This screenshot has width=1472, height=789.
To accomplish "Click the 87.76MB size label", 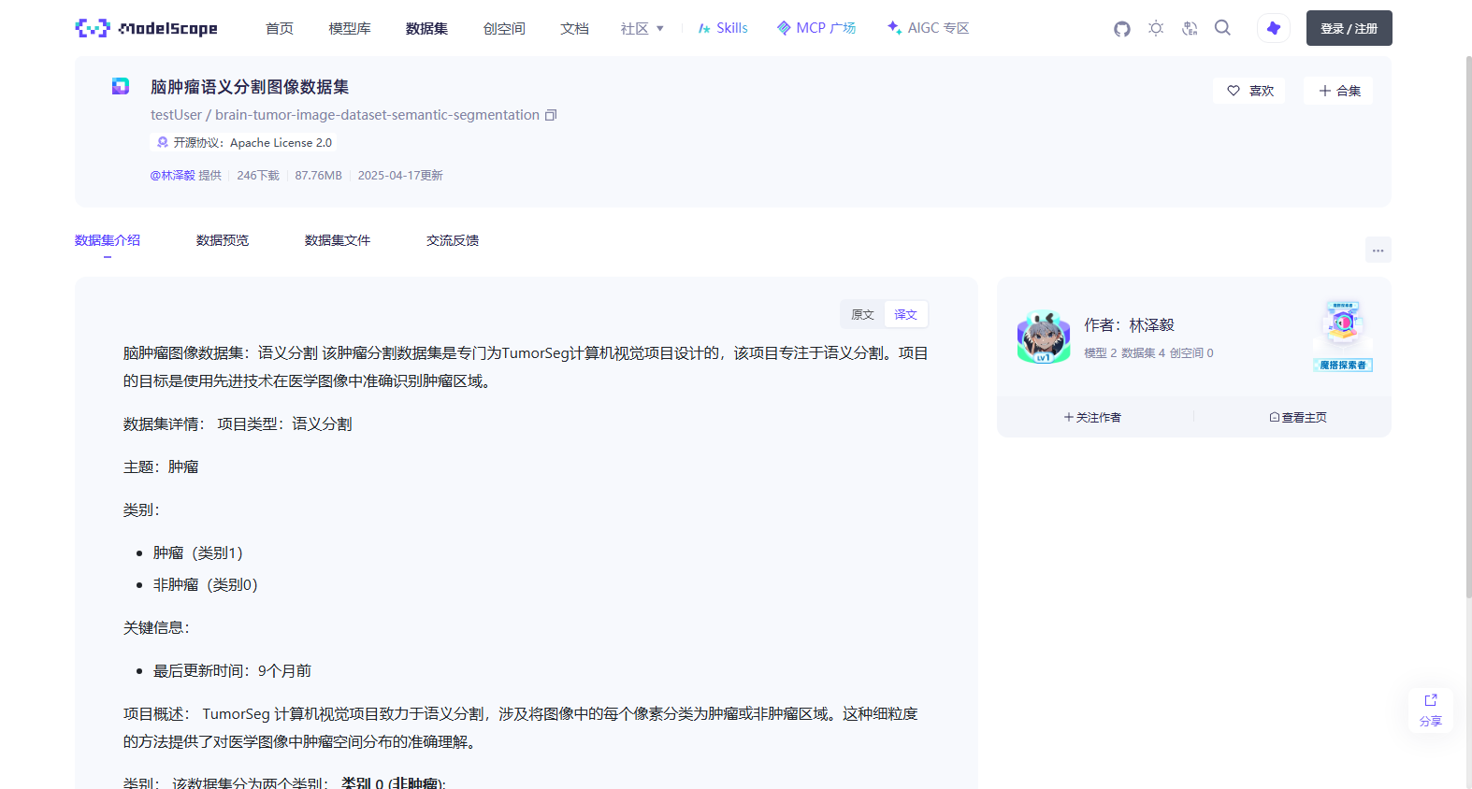I will point(319,175).
